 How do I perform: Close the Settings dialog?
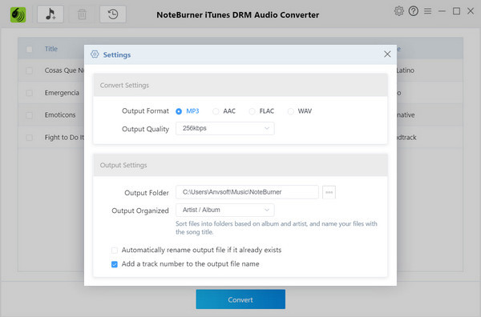[x=387, y=54]
